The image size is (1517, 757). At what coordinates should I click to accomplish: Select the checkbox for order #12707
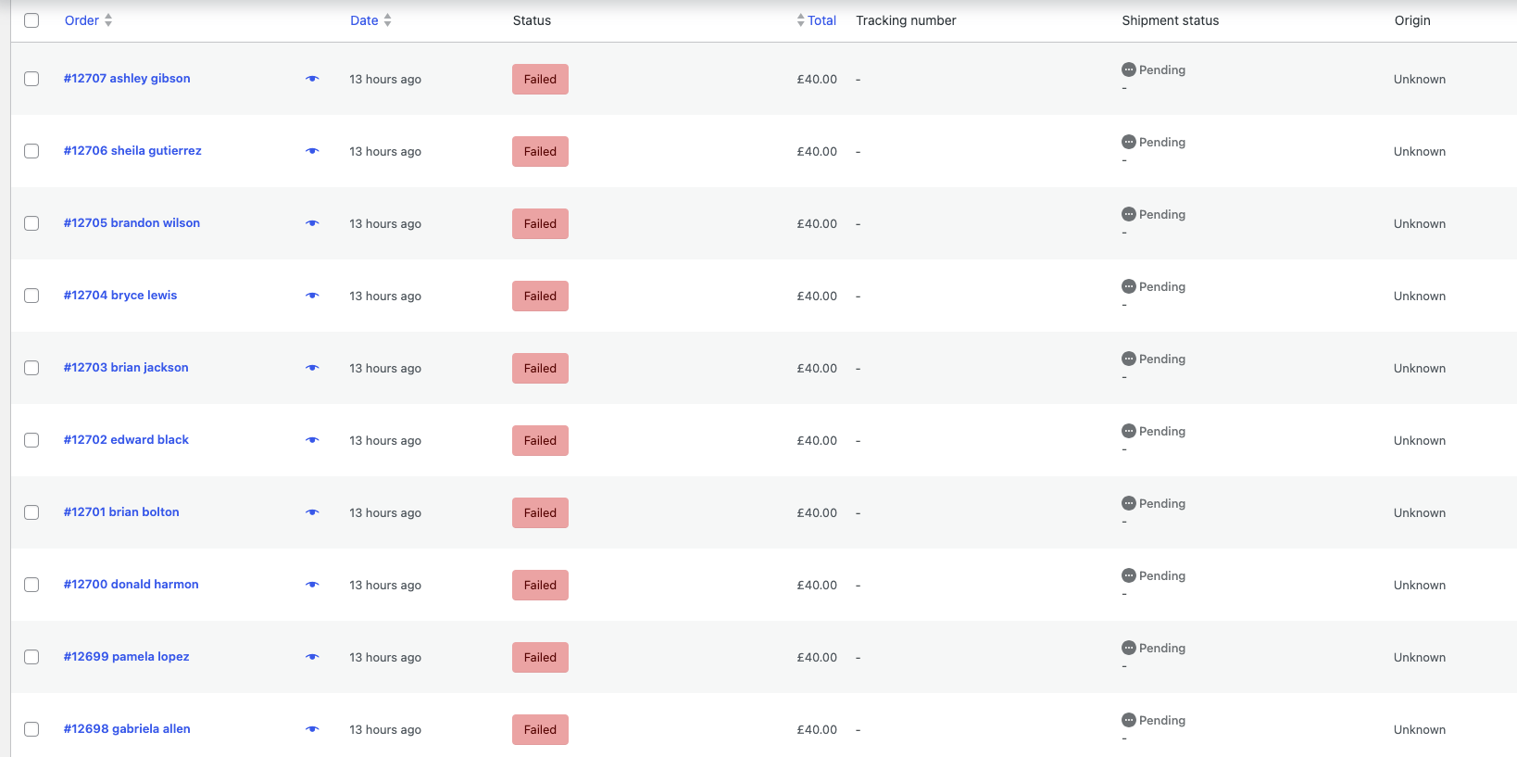[x=31, y=79]
